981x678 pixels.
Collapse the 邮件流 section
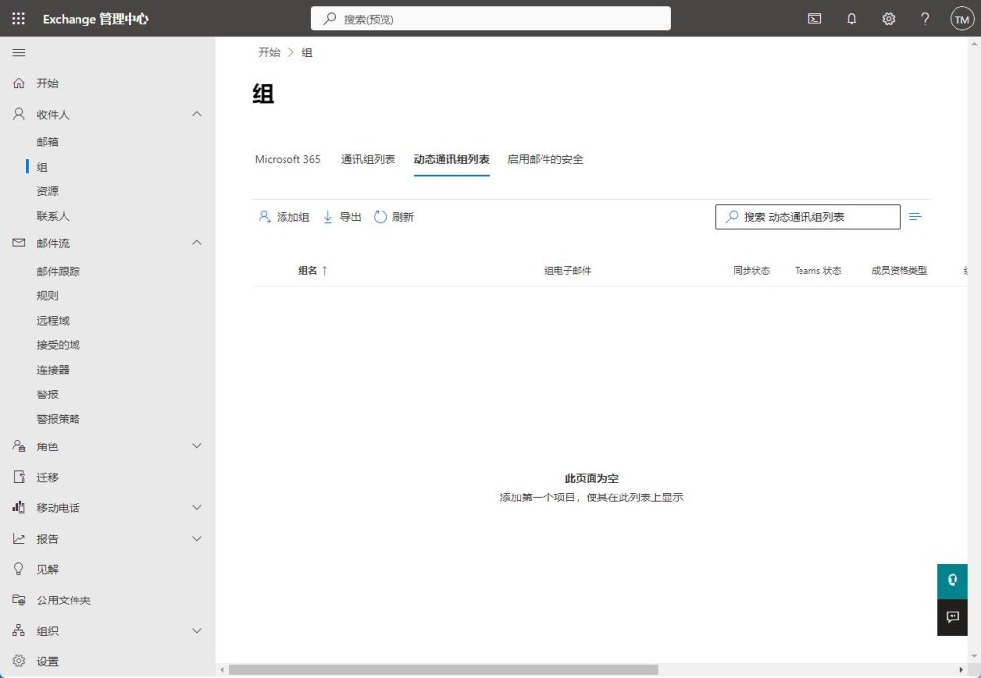pyautogui.click(x=196, y=243)
